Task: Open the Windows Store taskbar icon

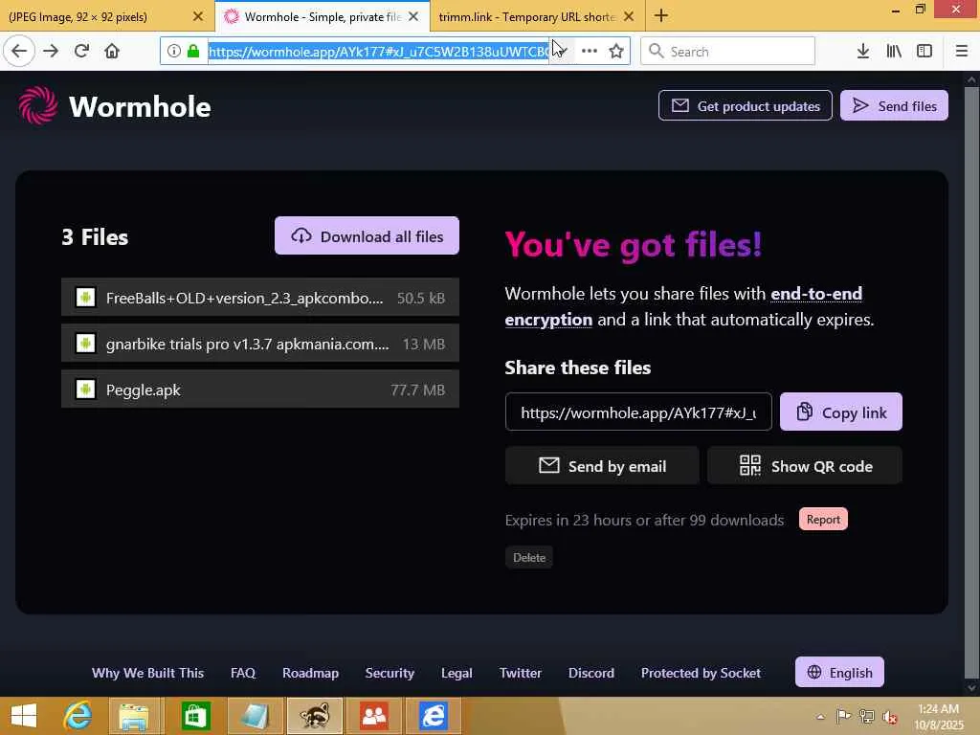Action: (195, 716)
